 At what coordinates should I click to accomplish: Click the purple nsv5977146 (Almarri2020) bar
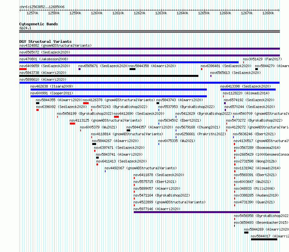coord(207,212)
